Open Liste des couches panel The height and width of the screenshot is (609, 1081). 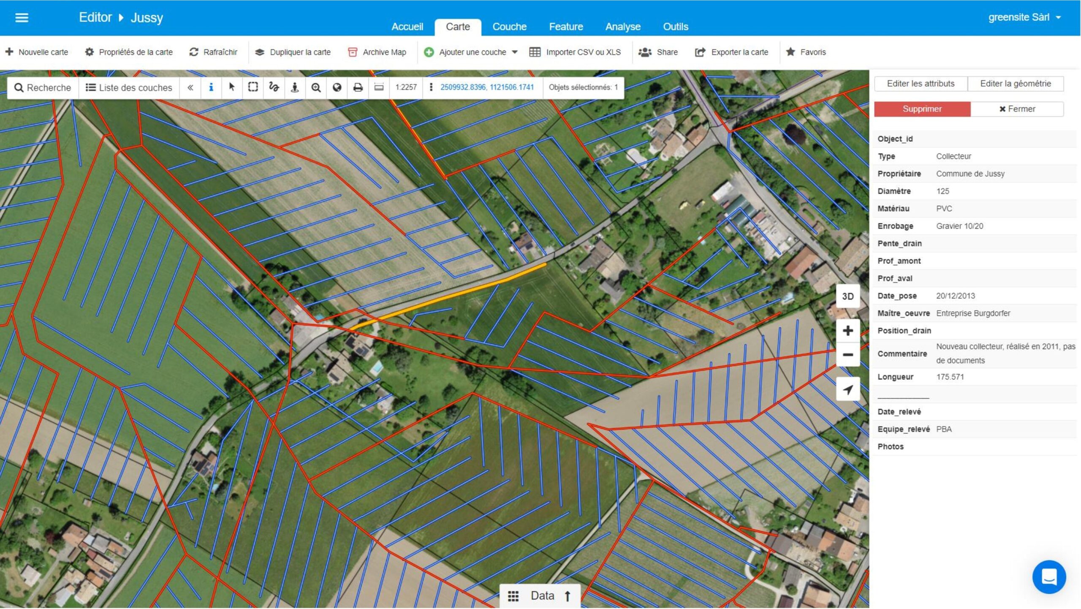point(129,87)
